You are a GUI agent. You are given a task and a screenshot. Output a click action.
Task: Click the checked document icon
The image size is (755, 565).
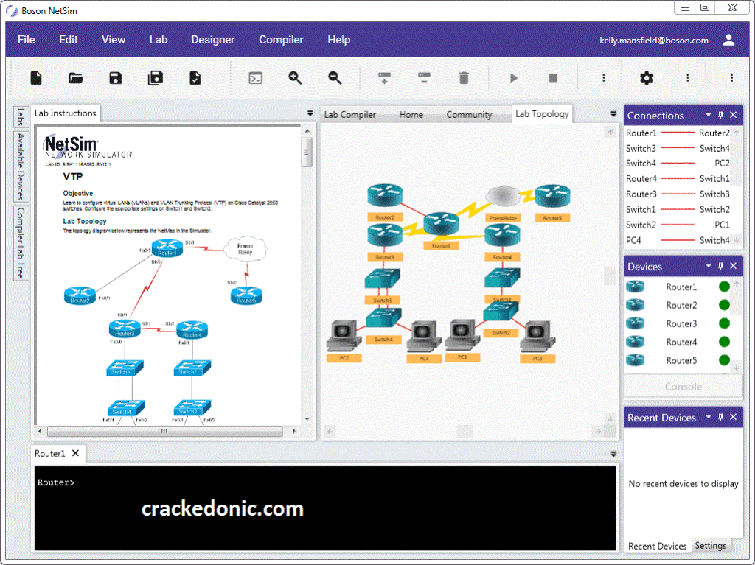[x=195, y=78]
